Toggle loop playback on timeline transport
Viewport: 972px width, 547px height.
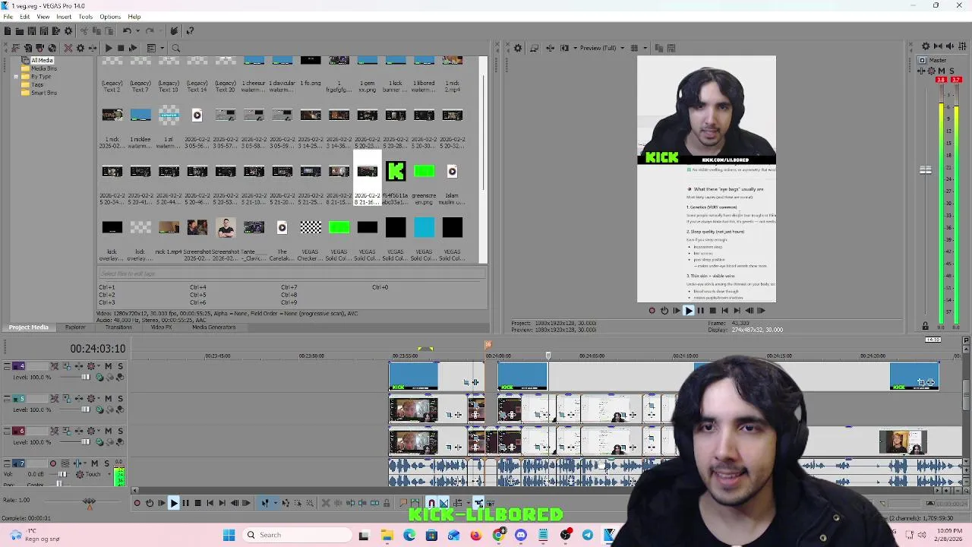tap(150, 503)
